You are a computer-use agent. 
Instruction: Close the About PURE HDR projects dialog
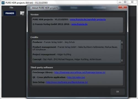123,7
